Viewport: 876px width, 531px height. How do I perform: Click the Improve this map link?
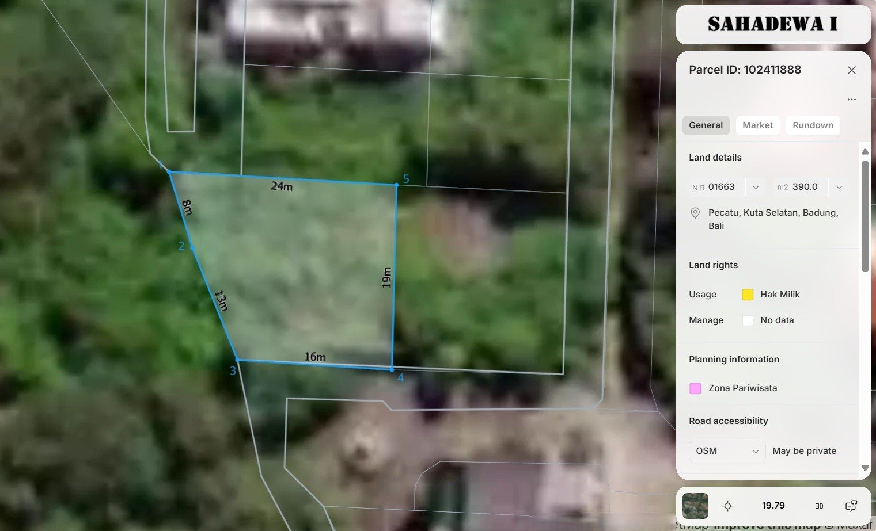(768, 525)
